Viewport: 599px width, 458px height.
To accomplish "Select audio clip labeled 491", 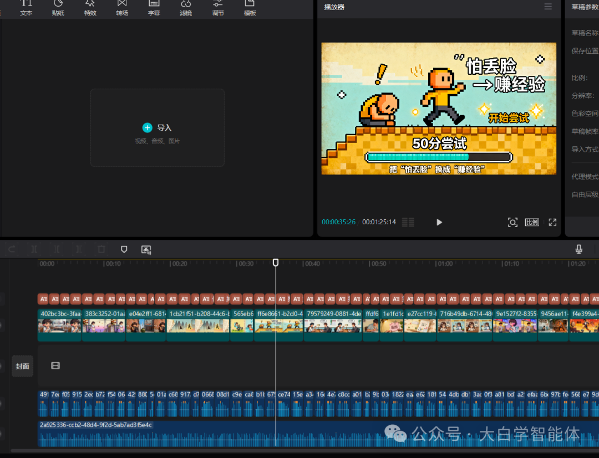I will pyautogui.click(x=44, y=404).
